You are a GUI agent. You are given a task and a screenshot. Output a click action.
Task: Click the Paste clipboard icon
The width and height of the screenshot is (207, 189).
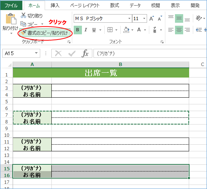click(11, 19)
